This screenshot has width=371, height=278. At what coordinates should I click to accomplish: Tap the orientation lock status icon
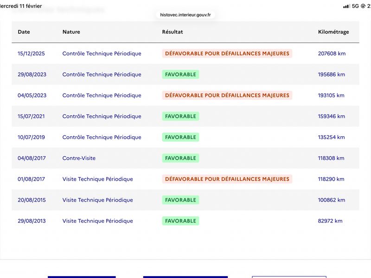[x=363, y=6]
